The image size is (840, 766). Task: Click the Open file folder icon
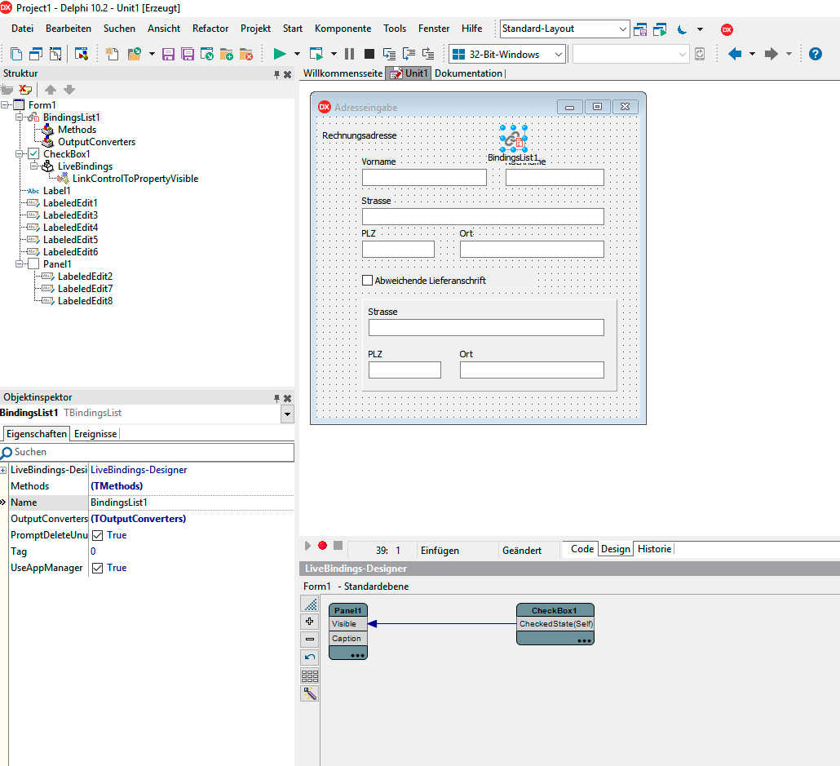[134, 54]
